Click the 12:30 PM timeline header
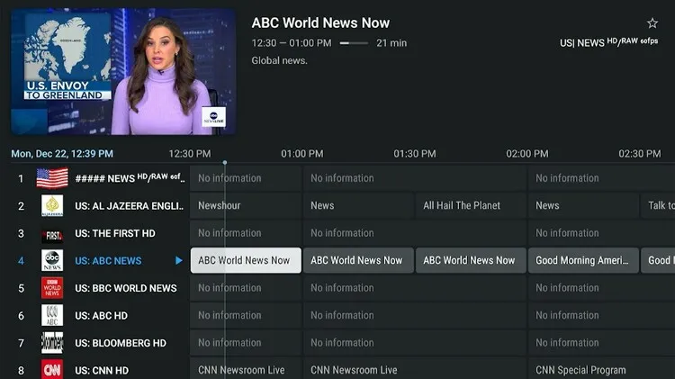 click(189, 154)
